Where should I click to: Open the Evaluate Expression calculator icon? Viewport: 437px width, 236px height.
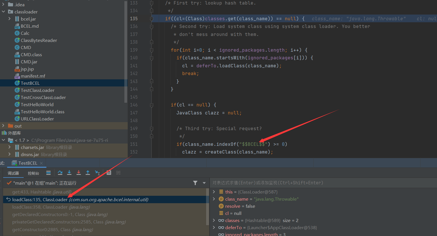(109, 173)
